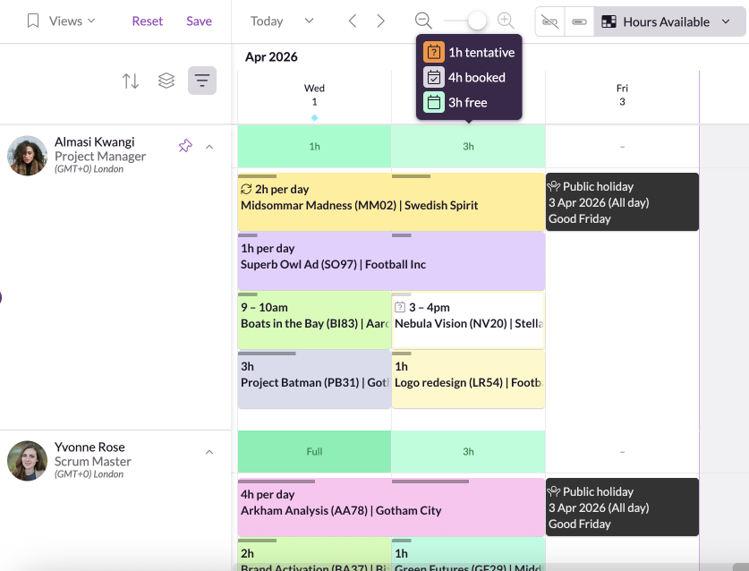
Task: Click the filter lines icon
Action: (202, 81)
